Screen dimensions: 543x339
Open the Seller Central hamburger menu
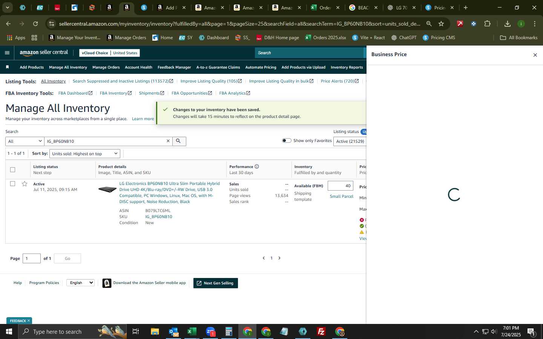coord(7,53)
